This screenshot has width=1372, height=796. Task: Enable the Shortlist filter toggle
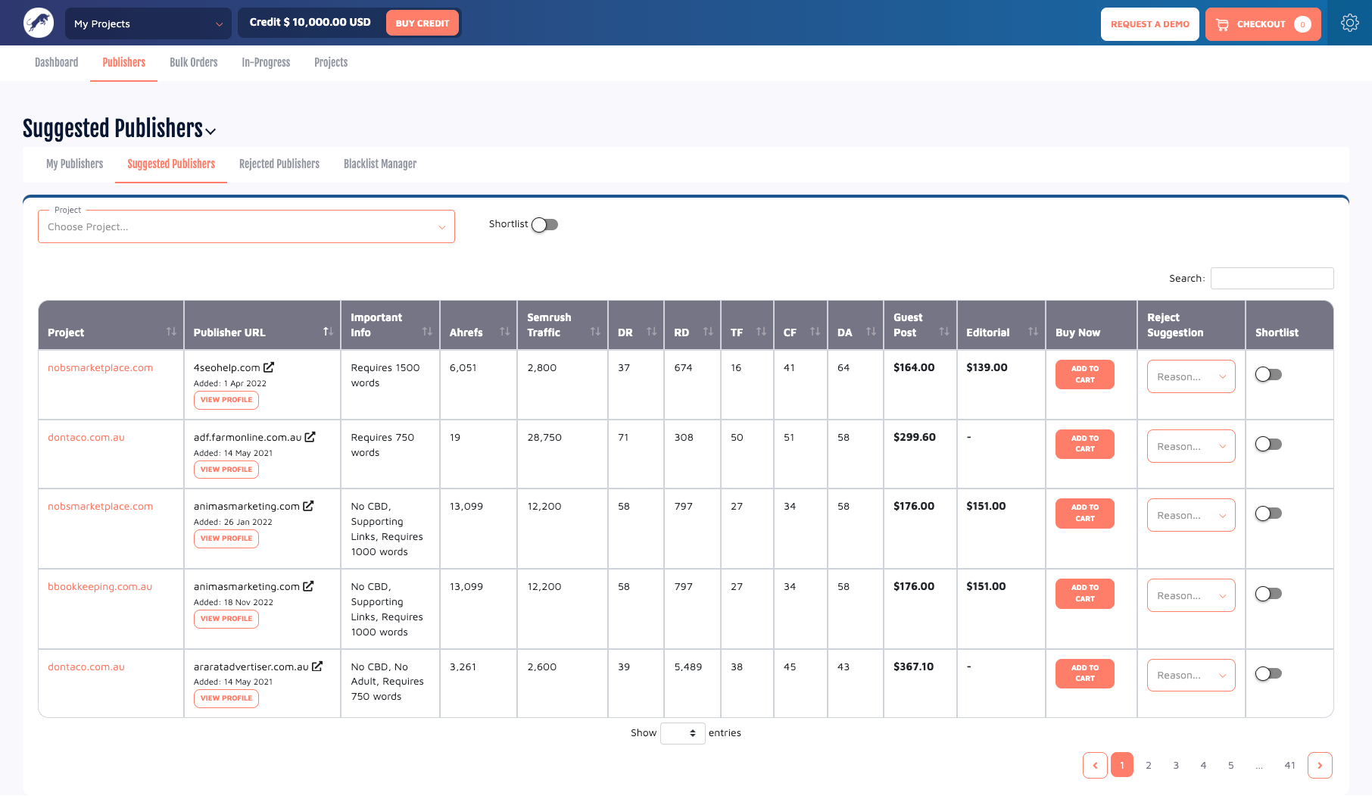click(545, 224)
